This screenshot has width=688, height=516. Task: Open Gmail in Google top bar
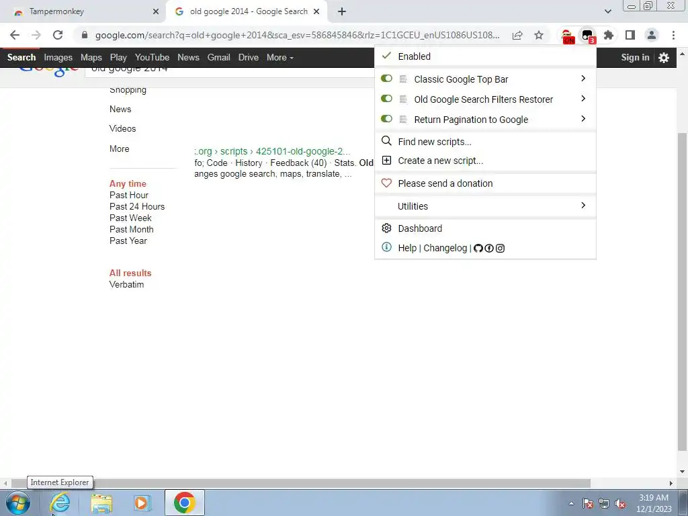pyautogui.click(x=218, y=58)
